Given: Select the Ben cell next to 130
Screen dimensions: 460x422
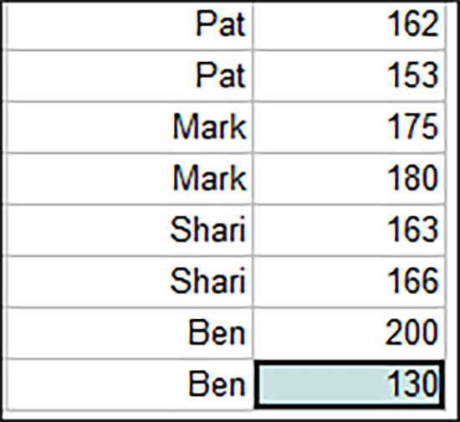Looking at the screenshot, I should pos(129,384).
